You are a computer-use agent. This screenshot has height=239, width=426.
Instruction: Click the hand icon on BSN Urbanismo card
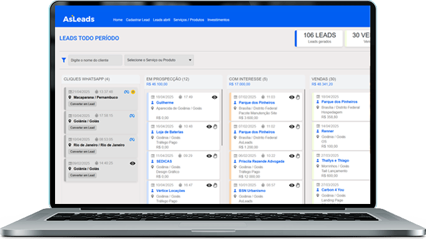coord(298,185)
